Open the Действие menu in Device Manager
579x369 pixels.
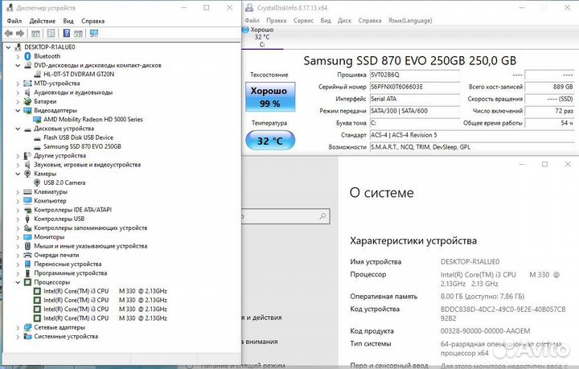click(43, 21)
